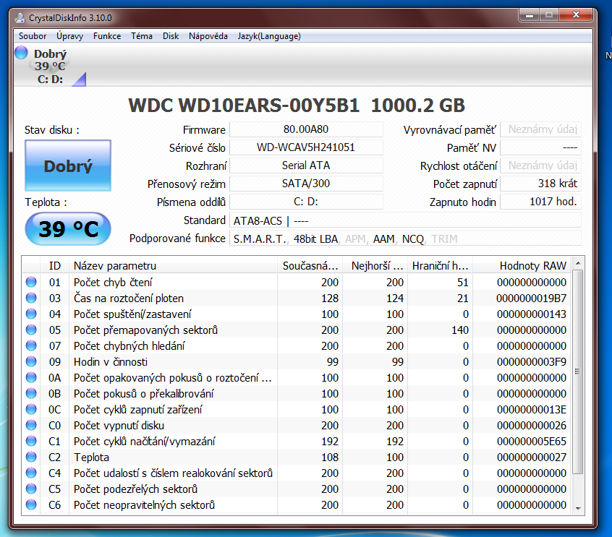
Task: Close the CrystalDiskInfo window
Action: (x=576, y=15)
